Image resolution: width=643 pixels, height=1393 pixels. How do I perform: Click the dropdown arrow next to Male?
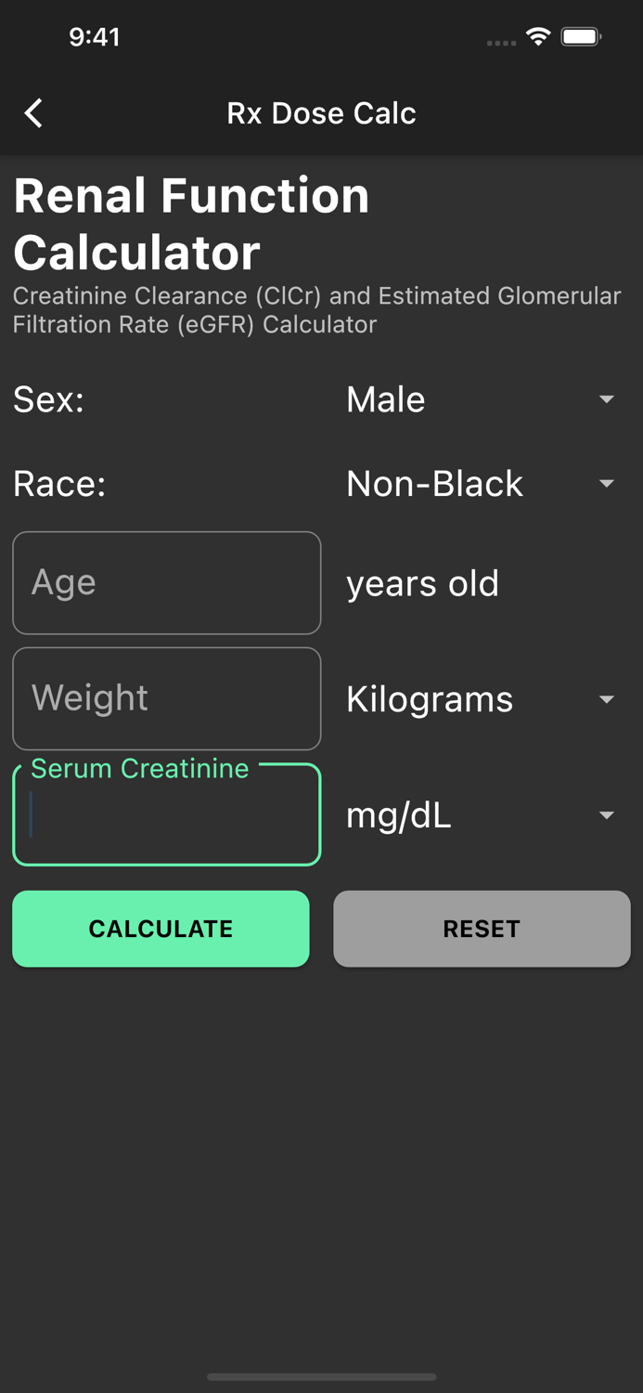point(608,398)
